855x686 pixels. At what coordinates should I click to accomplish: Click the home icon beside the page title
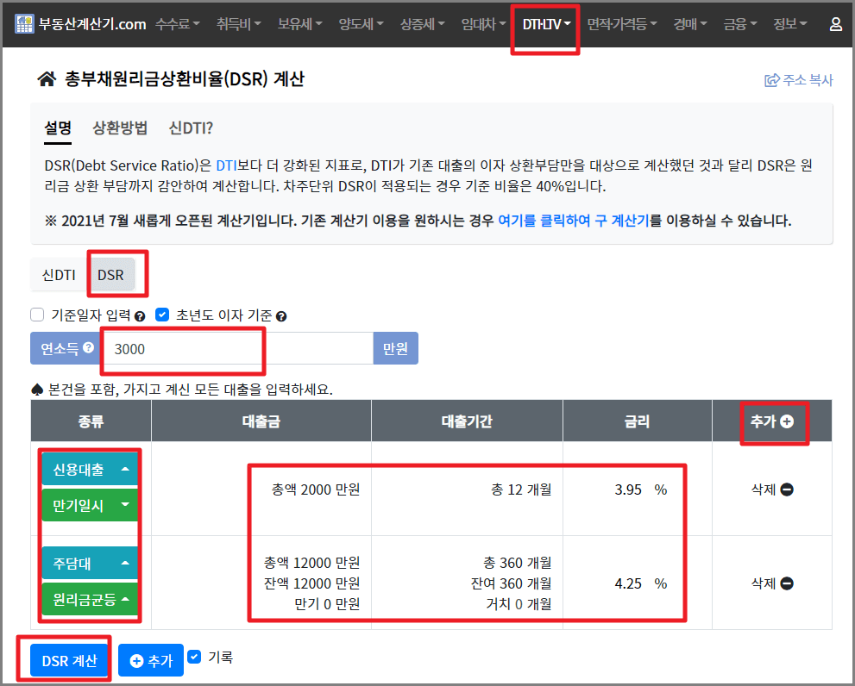[x=46, y=78]
